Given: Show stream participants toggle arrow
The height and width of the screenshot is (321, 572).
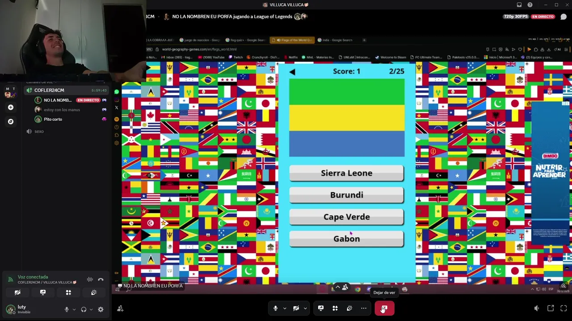Looking at the screenshot, I should [338, 288].
